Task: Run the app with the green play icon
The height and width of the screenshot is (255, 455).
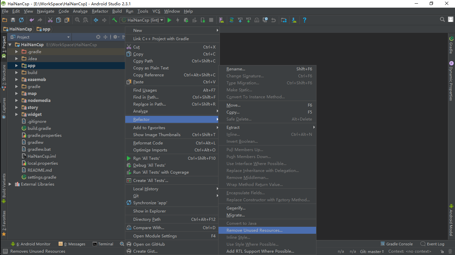Action: [x=169, y=20]
